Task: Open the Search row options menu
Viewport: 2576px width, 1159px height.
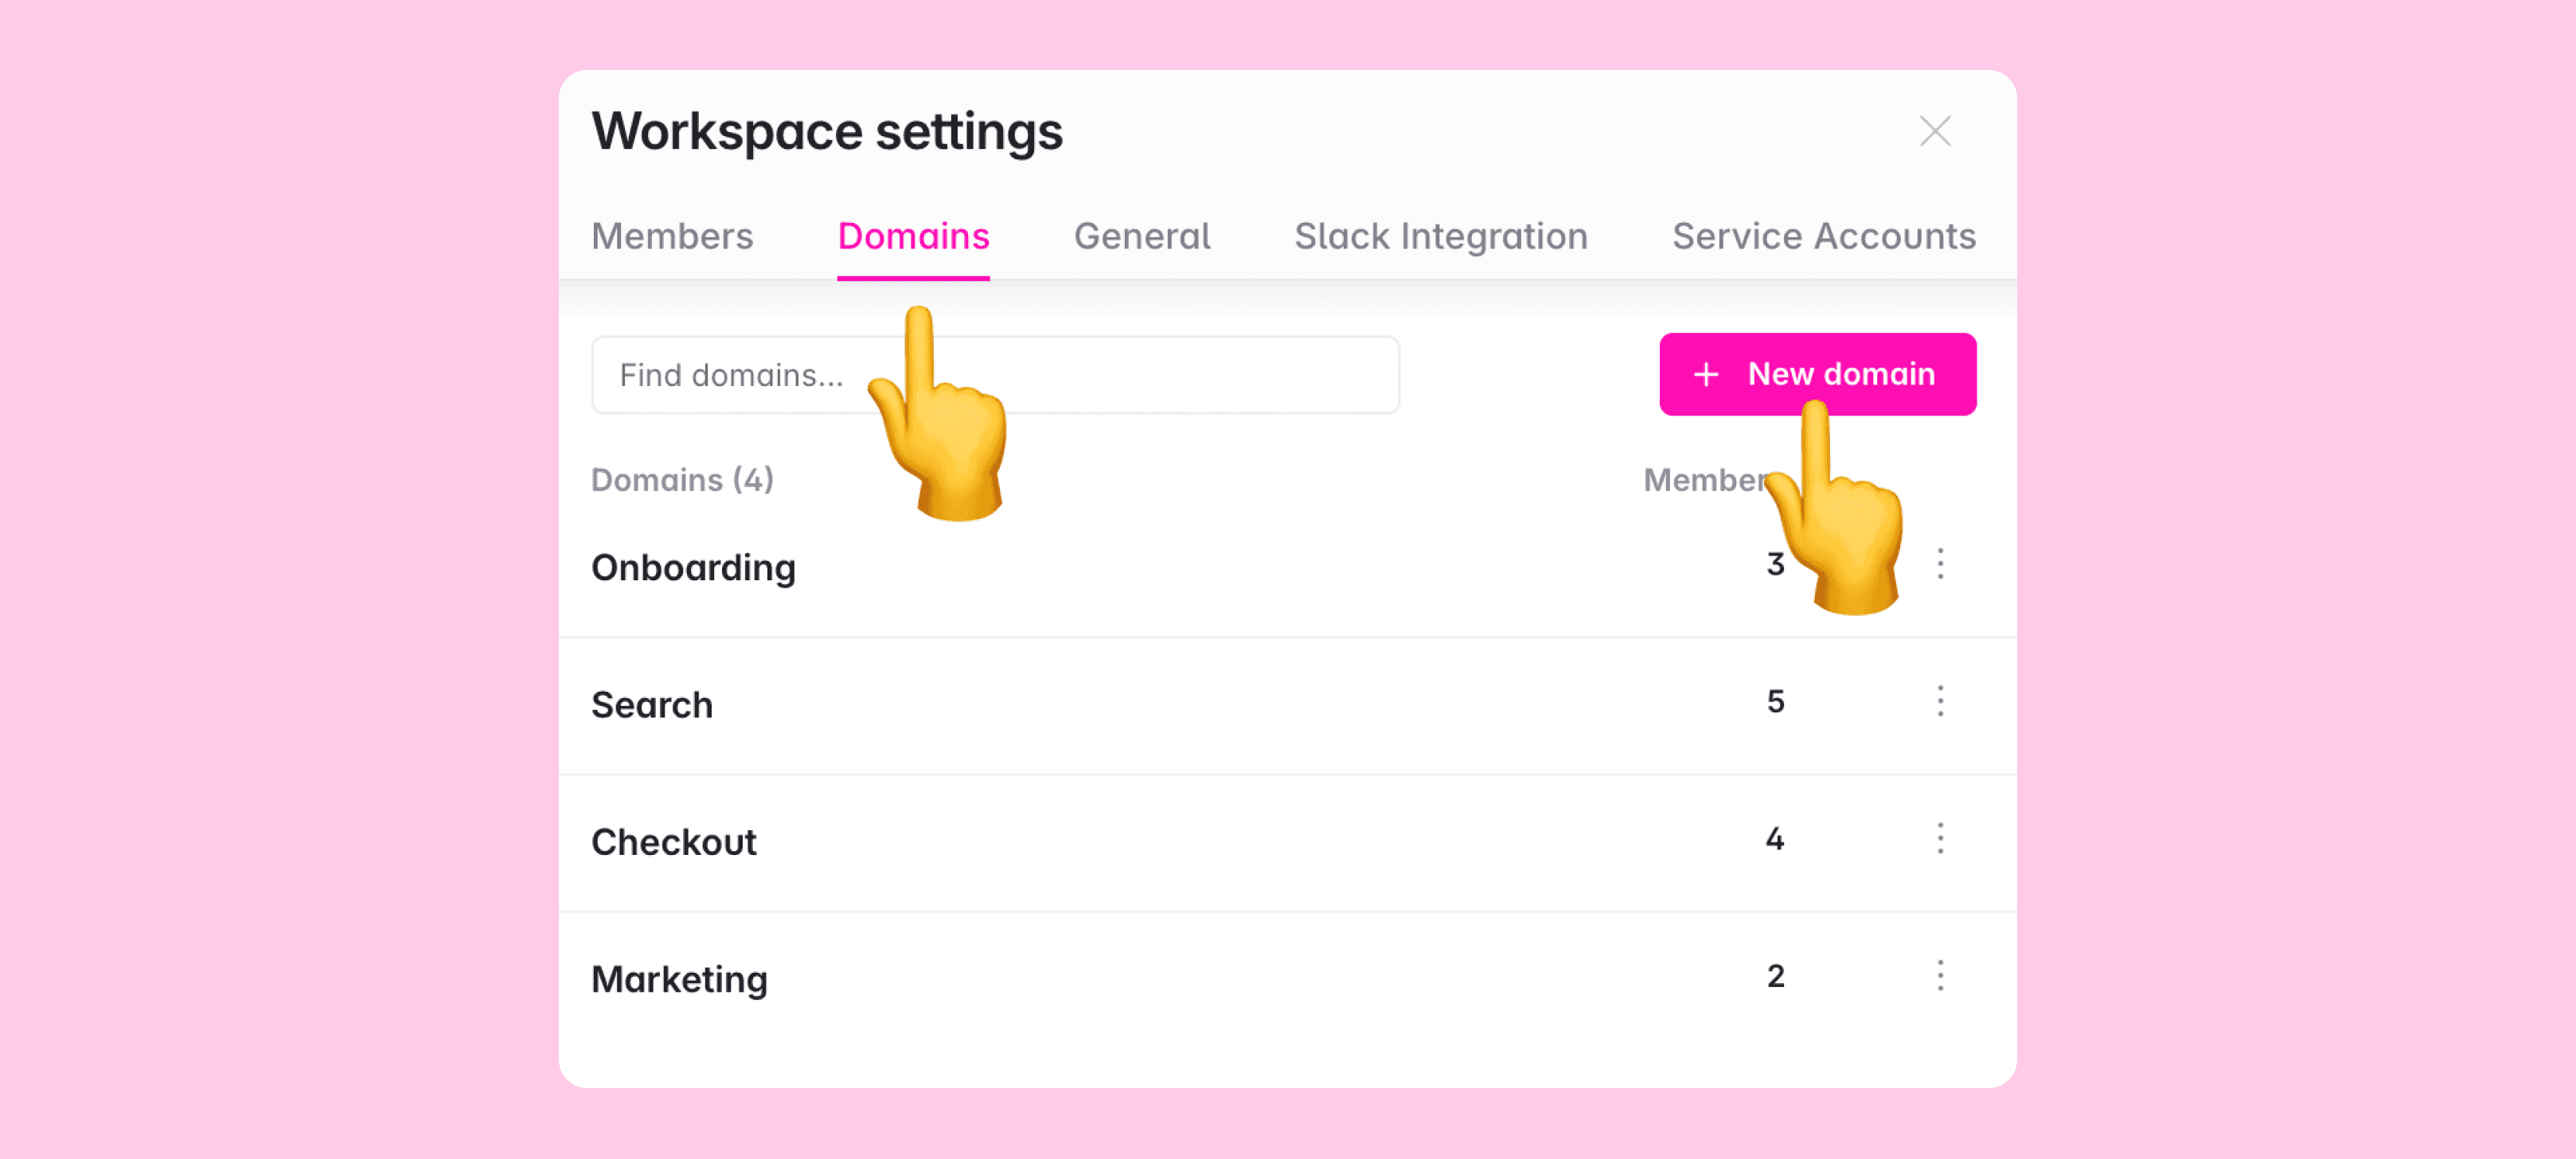Action: pyautogui.click(x=1940, y=701)
